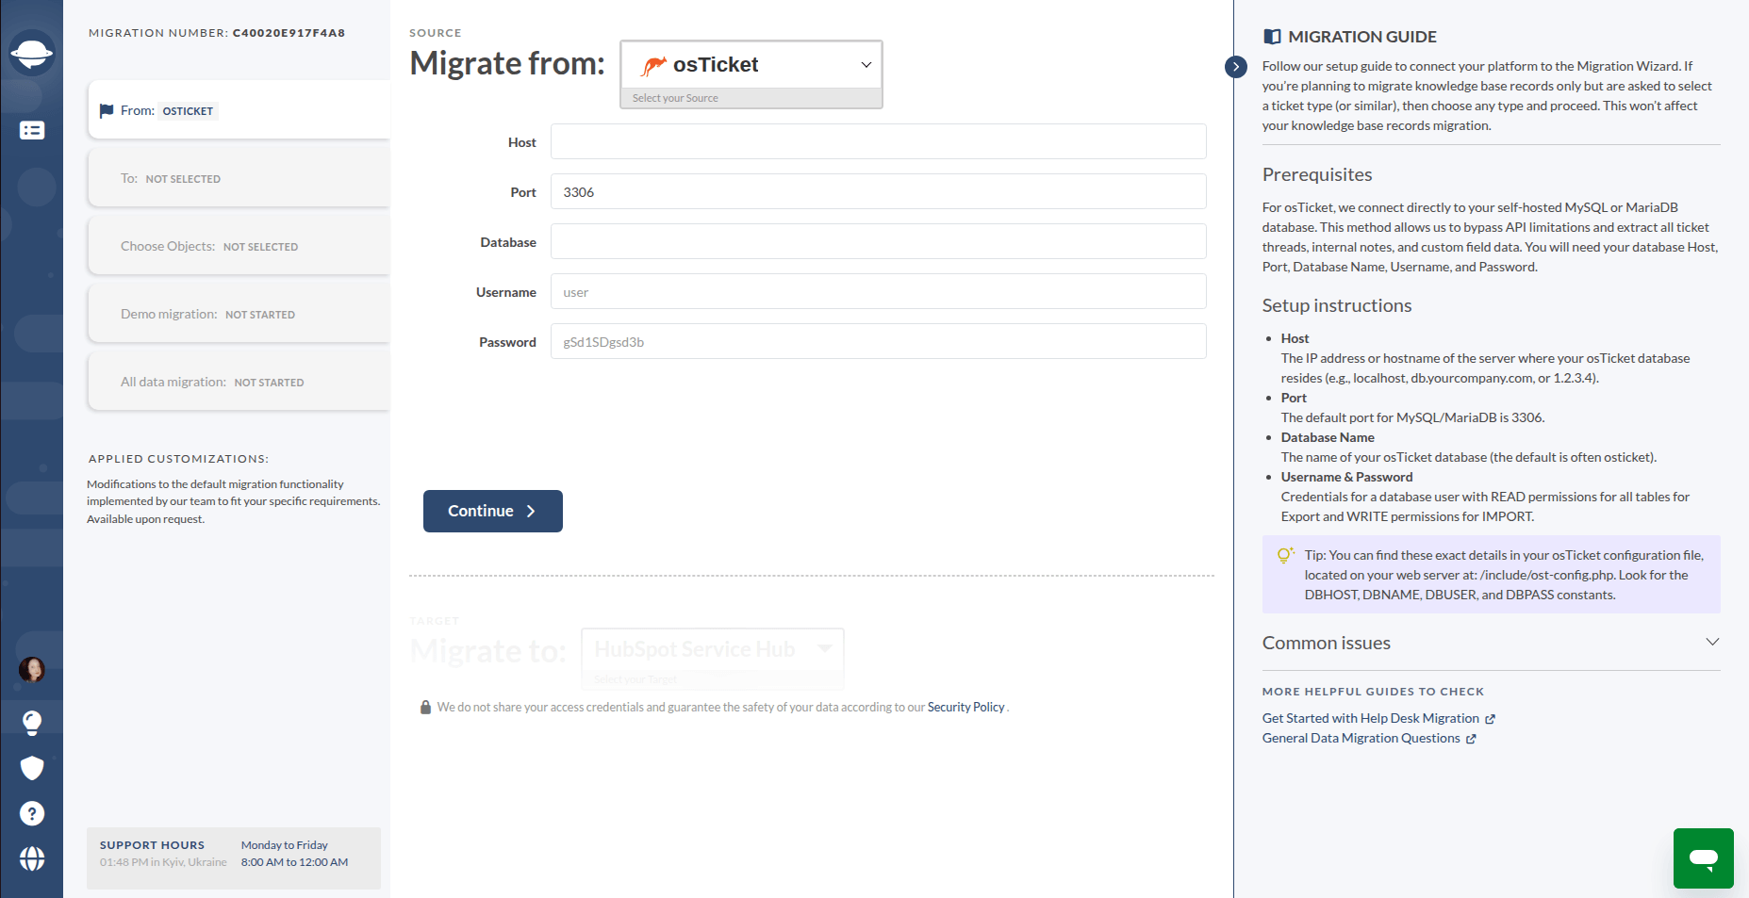
Task: Click the Prerequisites heading
Action: 1317,174
